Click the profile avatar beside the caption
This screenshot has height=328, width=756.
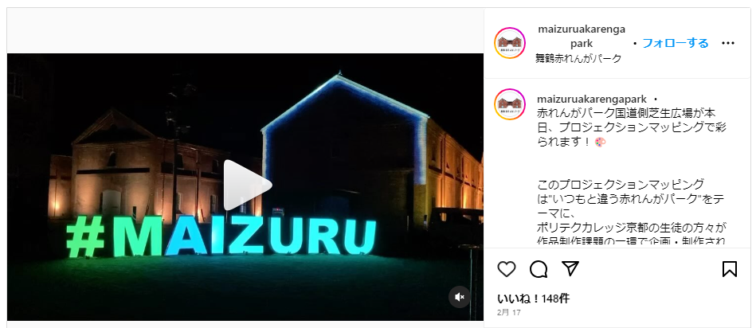[510, 104]
